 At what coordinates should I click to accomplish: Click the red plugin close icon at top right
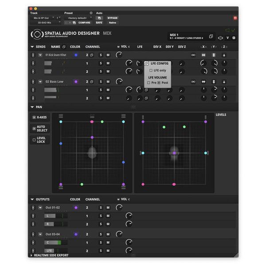235,18
